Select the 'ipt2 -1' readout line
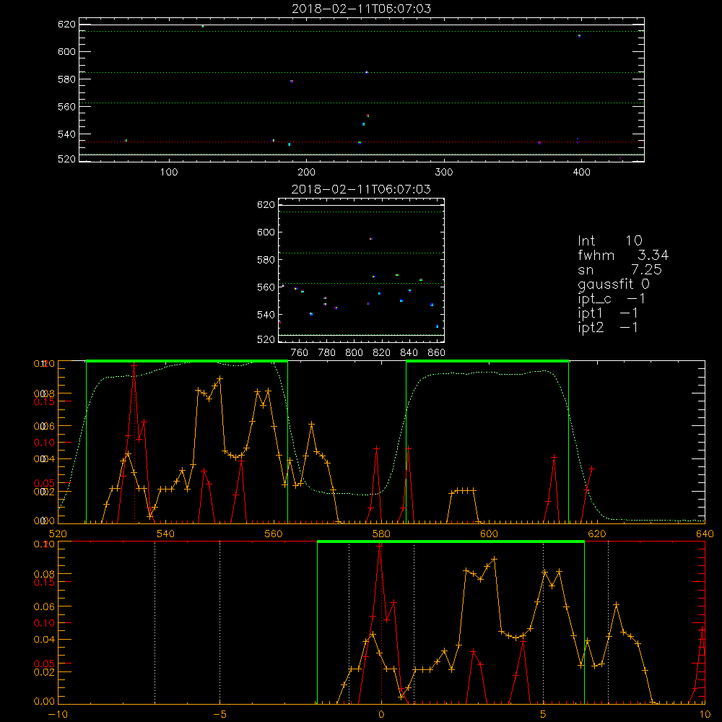This screenshot has width=722, height=722. 608,327
